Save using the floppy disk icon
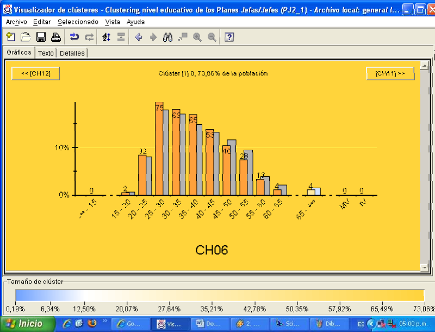This screenshot has height=332, width=435. [41, 37]
